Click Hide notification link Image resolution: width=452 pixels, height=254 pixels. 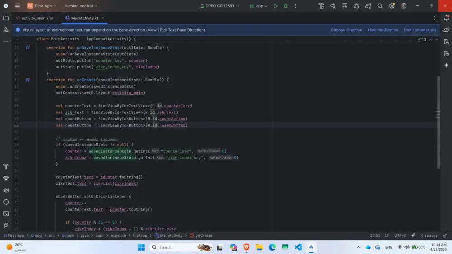(x=383, y=30)
